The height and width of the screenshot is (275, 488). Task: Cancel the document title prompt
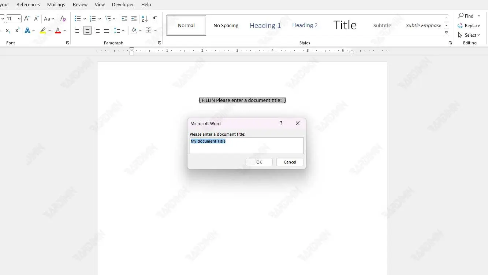tap(290, 162)
